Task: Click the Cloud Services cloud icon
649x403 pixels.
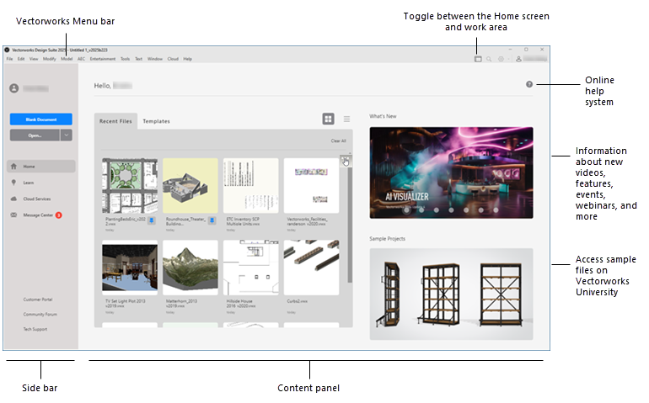Action: point(14,199)
